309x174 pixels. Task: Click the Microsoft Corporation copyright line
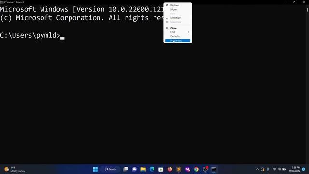(82, 18)
